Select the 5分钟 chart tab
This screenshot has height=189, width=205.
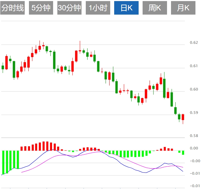tap(41, 8)
